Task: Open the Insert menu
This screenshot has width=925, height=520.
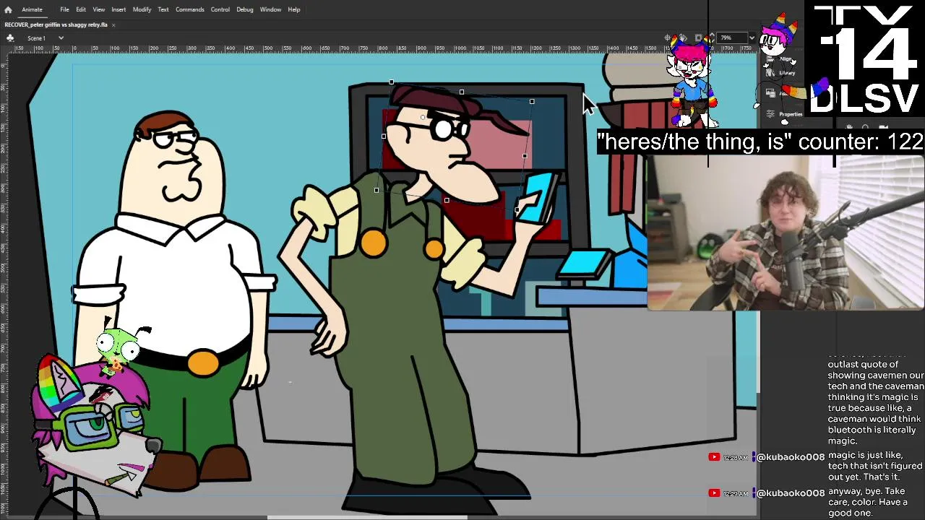Action: [x=119, y=9]
